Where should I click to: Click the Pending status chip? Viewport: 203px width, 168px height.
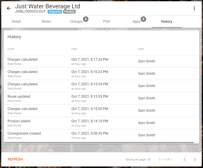(69, 12)
